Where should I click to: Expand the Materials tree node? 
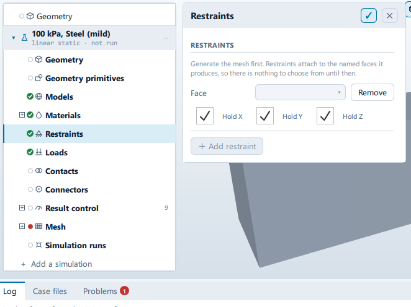tap(22, 115)
